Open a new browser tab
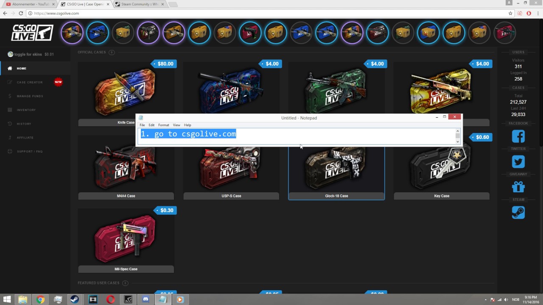543x305 pixels. (x=173, y=4)
